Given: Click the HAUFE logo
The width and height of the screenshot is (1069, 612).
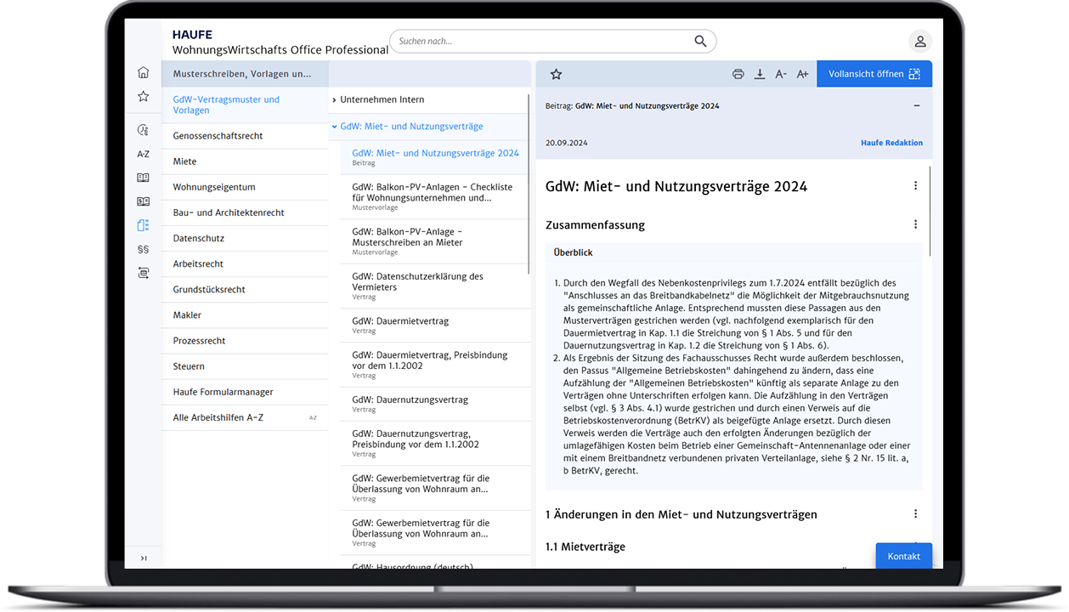Looking at the screenshot, I should [x=192, y=35].
